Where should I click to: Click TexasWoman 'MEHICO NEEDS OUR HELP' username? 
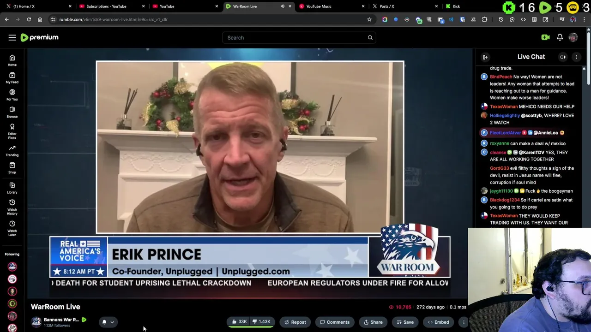(x=504, y=107)
